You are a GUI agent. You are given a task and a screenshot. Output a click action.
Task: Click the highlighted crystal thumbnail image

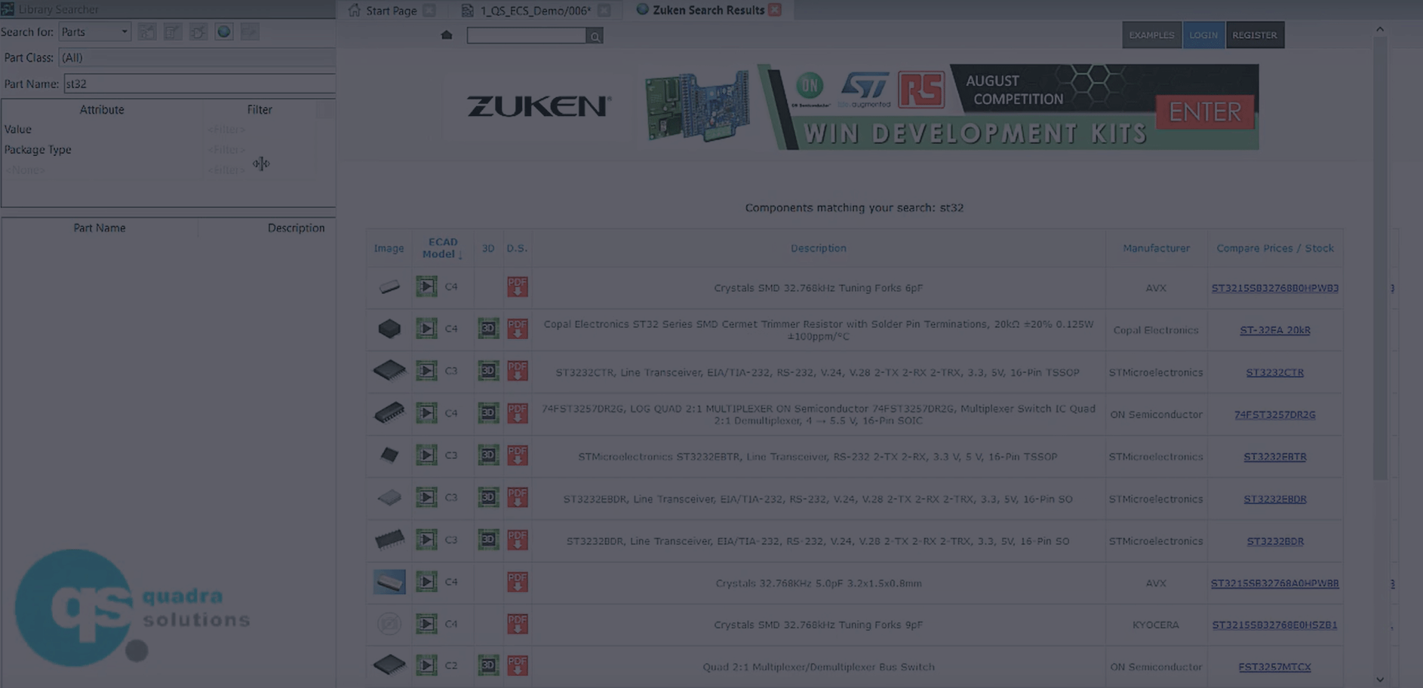pos(389,582)
